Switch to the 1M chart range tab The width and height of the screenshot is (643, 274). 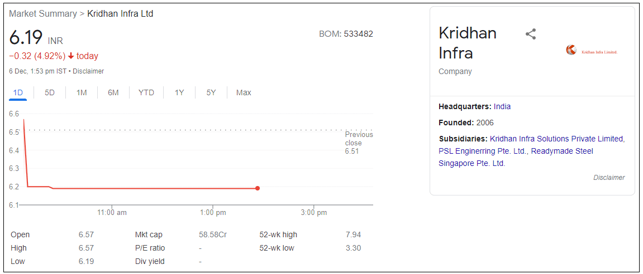[x=82, y=92]
